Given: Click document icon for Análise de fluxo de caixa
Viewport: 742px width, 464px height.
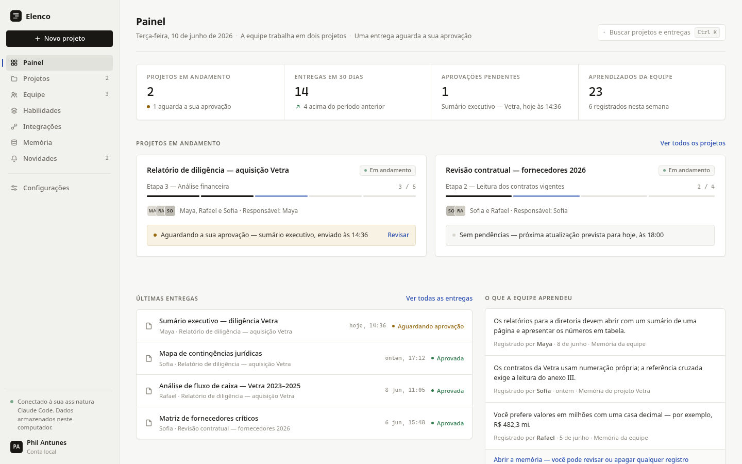Looking at the screenshot, I should (x=149, y=391).
